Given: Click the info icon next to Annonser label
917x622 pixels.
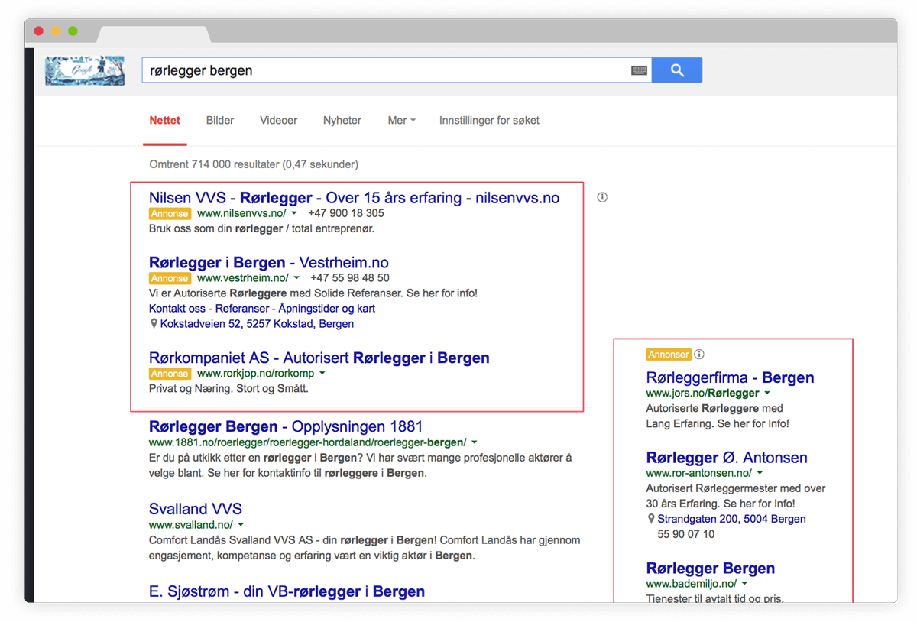Looking at the screenshot, I should (699, 355).
